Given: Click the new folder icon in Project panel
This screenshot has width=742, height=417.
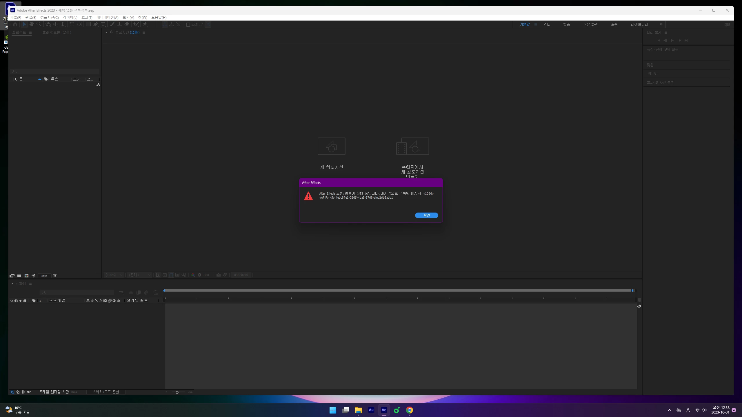Looking at the screenshot, I should (x=19, y=275).
